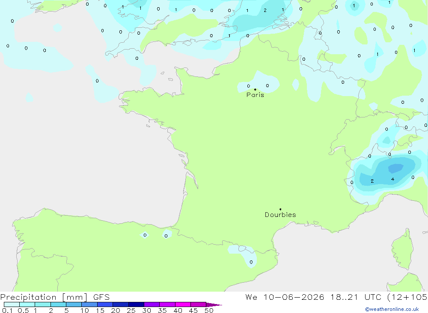Select the Dourbies location dot marker
This screenshot has width=428, height=313.
coord(280,209)
